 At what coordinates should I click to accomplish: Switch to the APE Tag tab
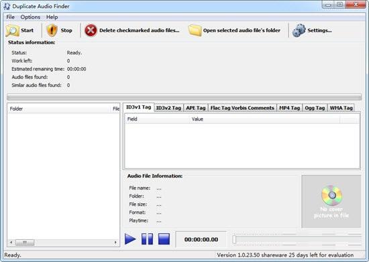[196, 108]
